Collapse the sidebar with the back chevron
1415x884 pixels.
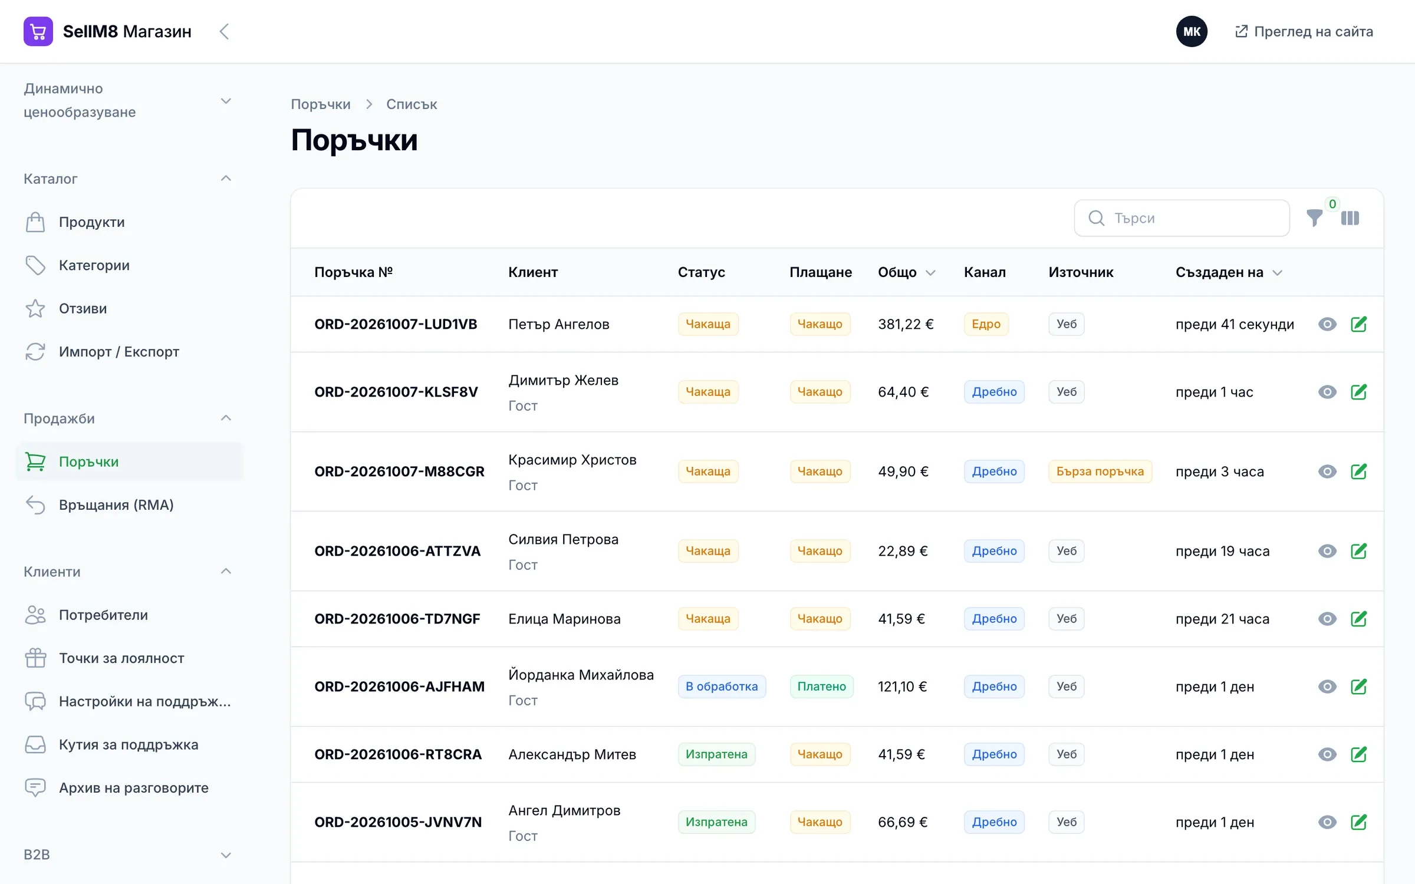[x=224, y=31]
